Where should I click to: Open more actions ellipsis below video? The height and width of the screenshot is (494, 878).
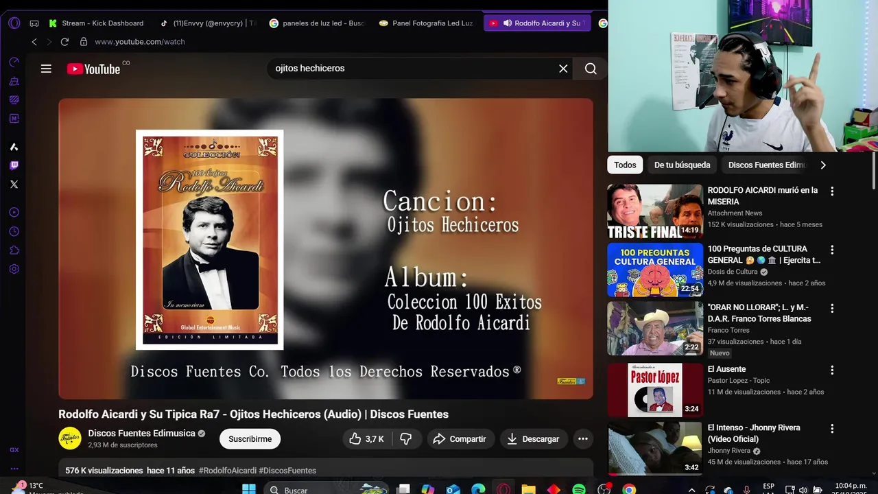pyautogui.click(x=582, y=439)
